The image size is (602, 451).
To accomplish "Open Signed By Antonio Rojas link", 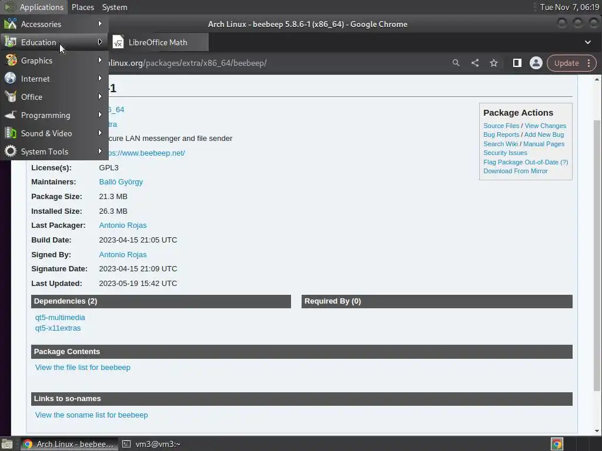I will [123, 254].
